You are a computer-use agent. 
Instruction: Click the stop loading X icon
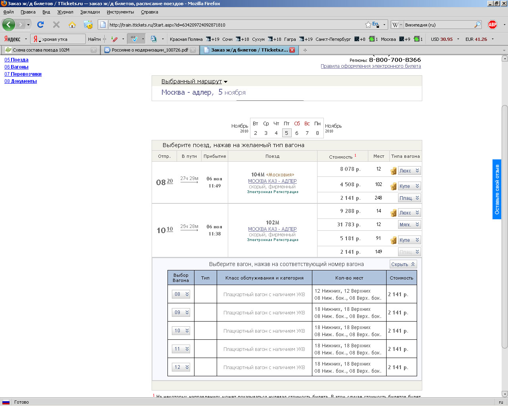pyautogui.click(x=56, y=25)
